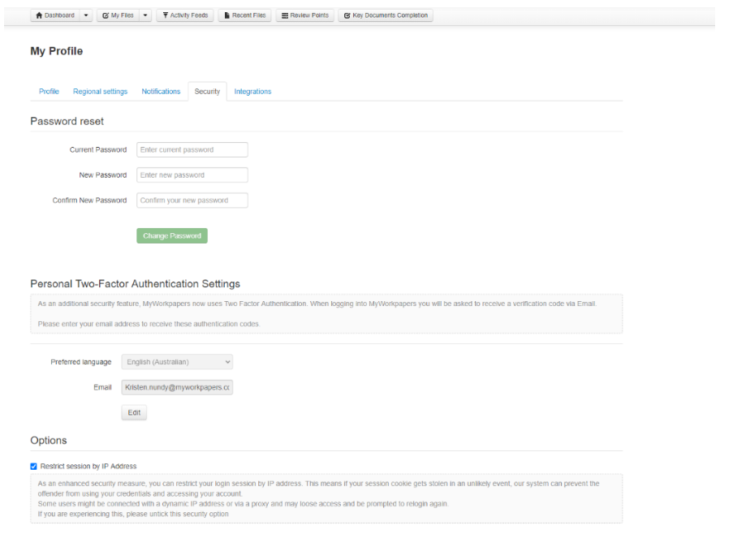Open Recent Files from the toolbar
Viewport: 733px width, 534px height.
coord(244,15)
